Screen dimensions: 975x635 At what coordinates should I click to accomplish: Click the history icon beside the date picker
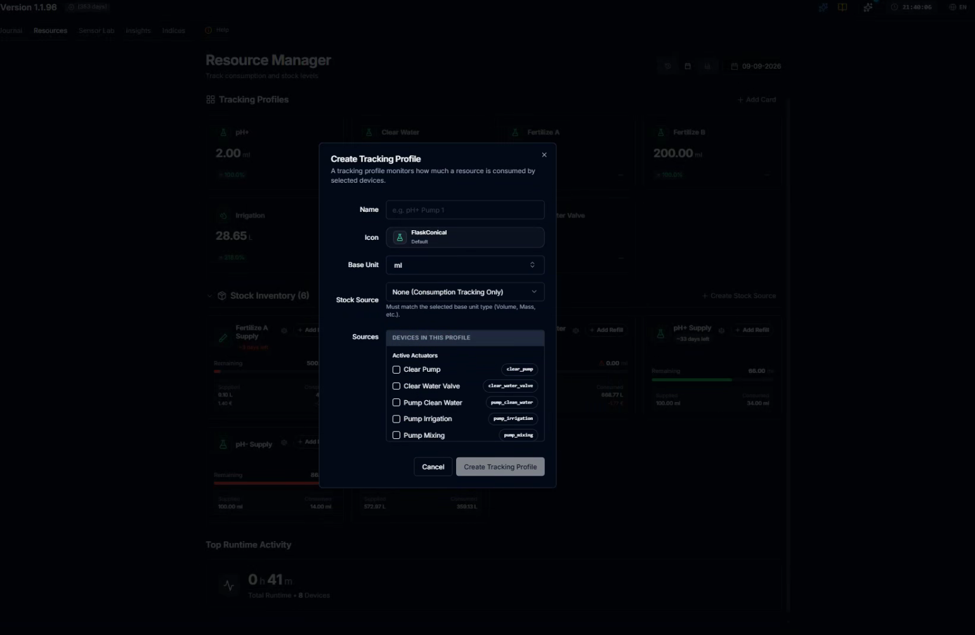point(667,66)
